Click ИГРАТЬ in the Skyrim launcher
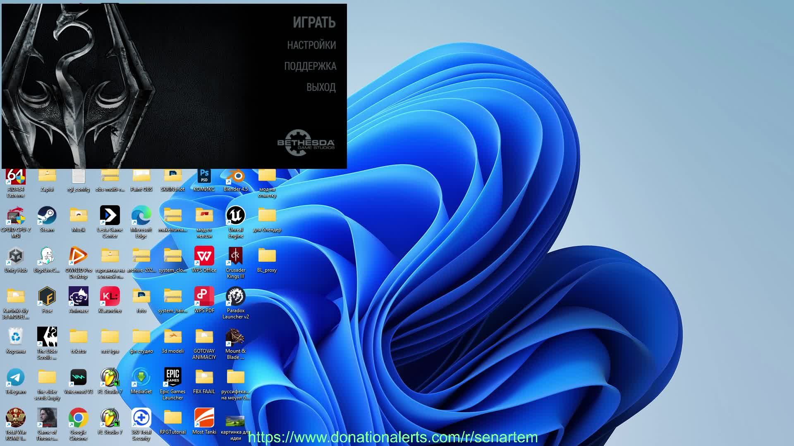The width and height of the screenshot is (794, 446). 314,22
